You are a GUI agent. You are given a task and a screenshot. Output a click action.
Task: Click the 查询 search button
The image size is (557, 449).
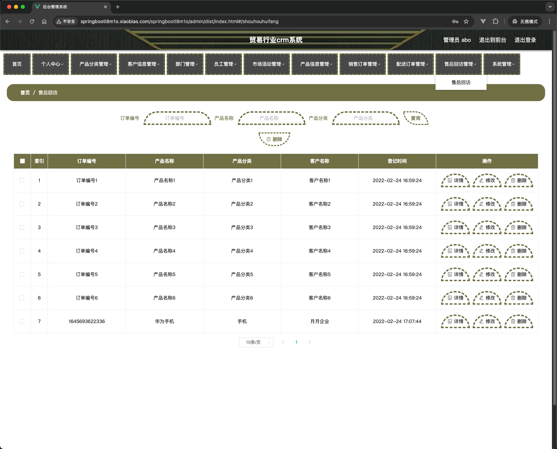coord(416,118)
